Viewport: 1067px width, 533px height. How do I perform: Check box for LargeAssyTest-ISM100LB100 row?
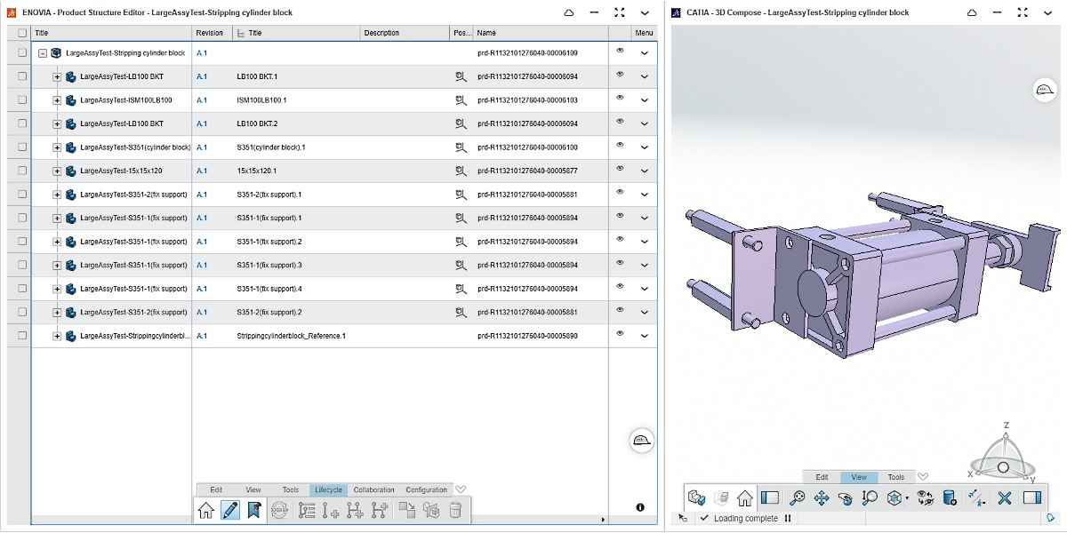point(22,100)
